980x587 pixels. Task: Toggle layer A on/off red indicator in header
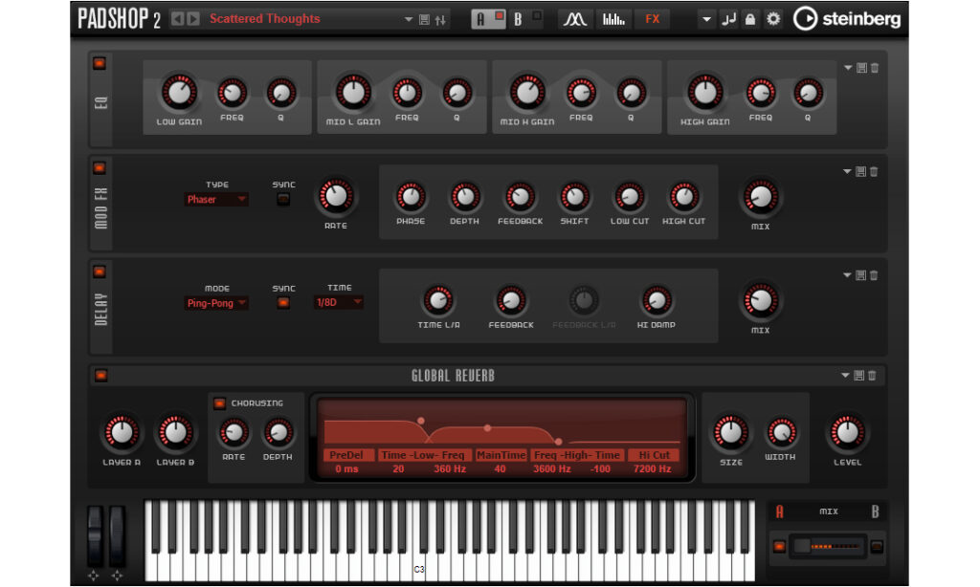pyautogui.click(x=499, y=15)
